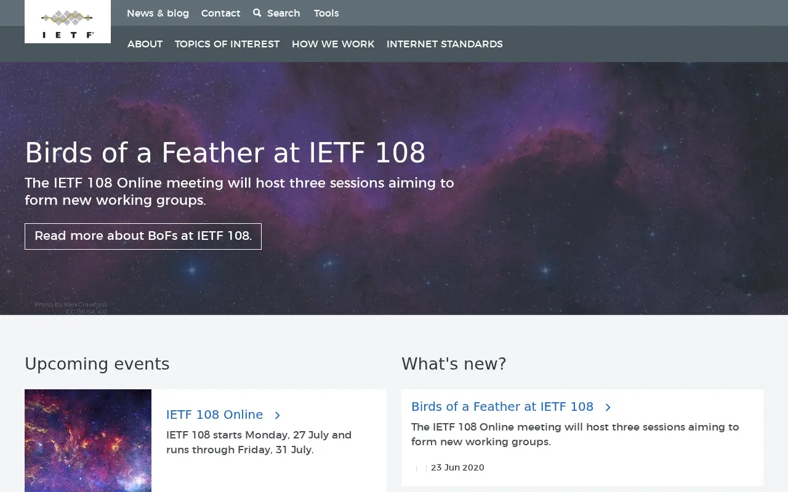
Task: Click chevron beside Birds of a Feather headline
Action: tap(608, 408)
